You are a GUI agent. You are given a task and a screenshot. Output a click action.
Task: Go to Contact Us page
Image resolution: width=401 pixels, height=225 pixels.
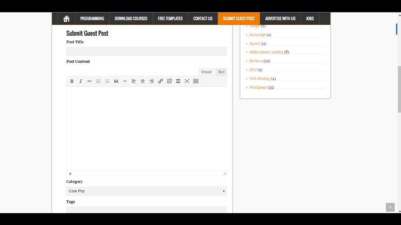[x=203, y=19]
